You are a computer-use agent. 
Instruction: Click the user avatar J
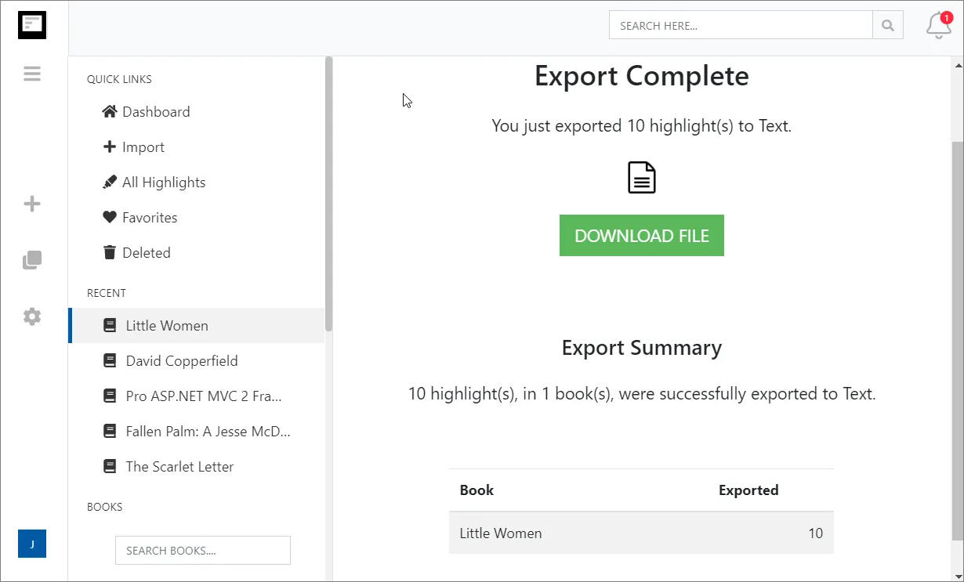click(x=32, y=544)
